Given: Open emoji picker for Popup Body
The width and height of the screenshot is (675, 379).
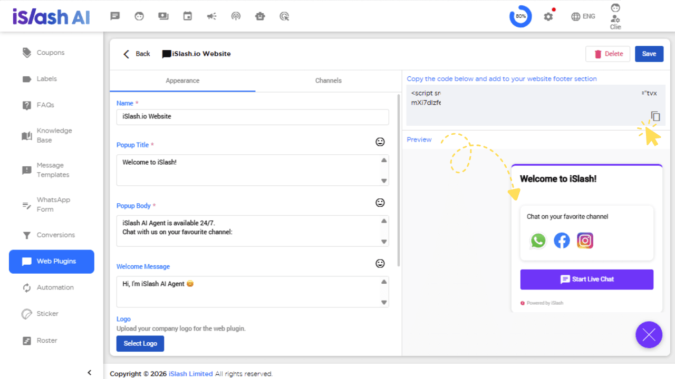Looking at the screenshot, I should click(x=380, y=203).
